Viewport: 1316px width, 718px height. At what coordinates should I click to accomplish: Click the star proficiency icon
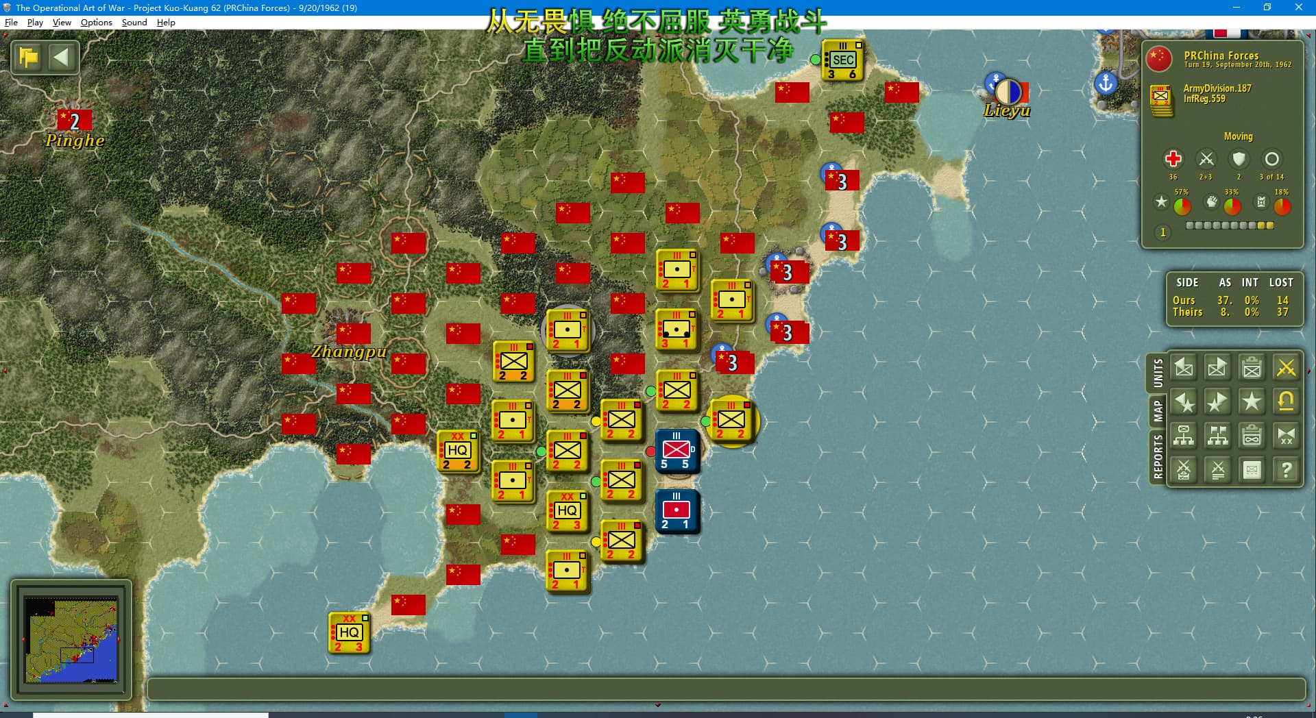coord(1161,202)
